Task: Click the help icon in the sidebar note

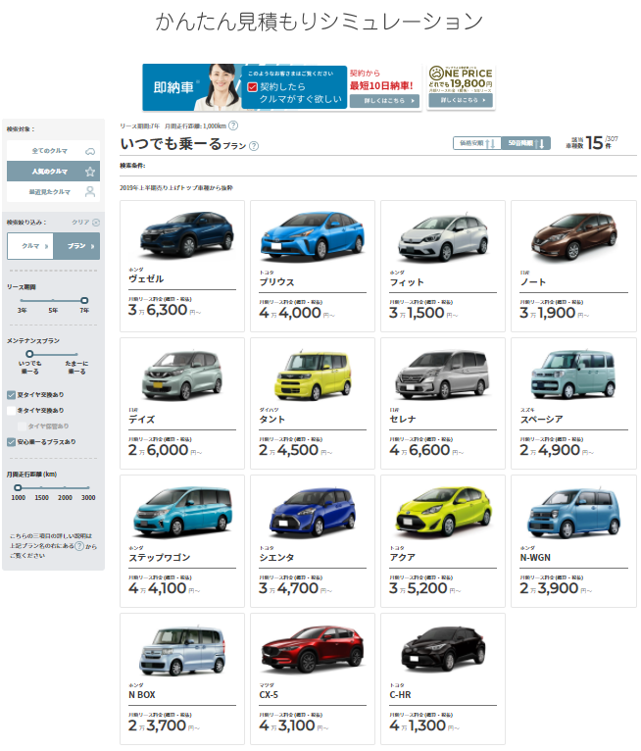Action: [x=79, y=546]
